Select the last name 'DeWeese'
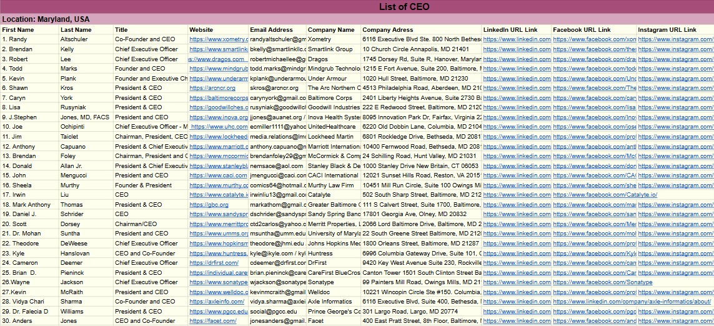 86,243
